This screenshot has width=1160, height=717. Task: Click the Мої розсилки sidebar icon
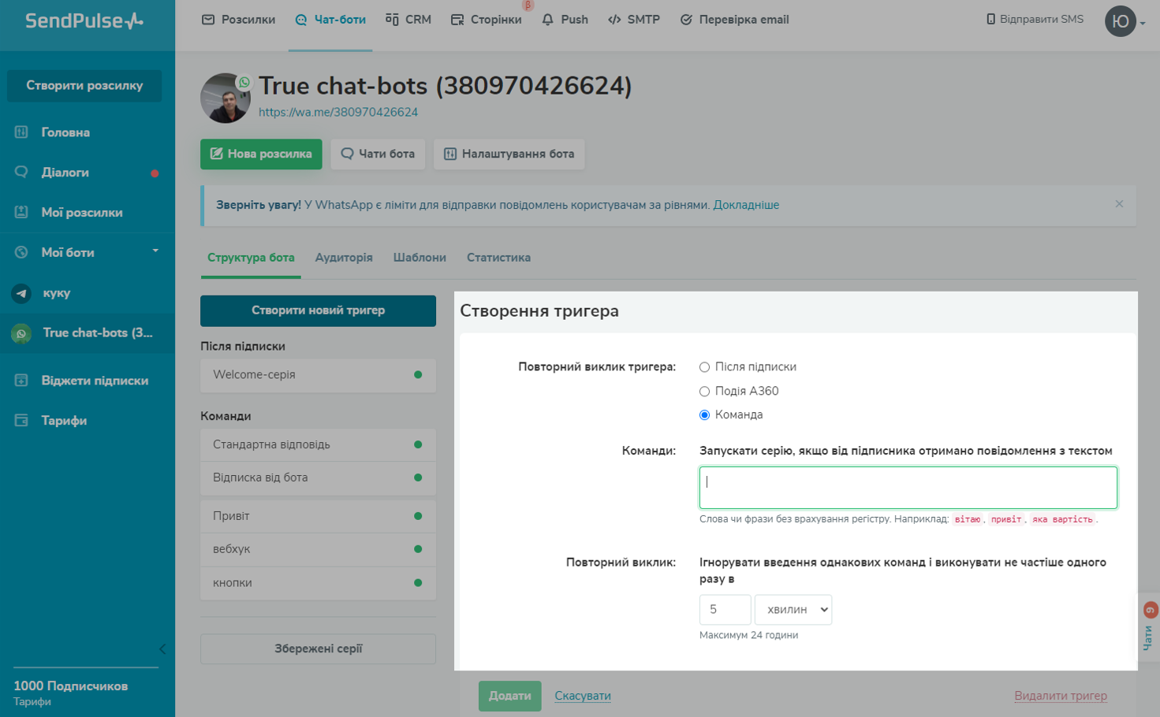(21, 212)
